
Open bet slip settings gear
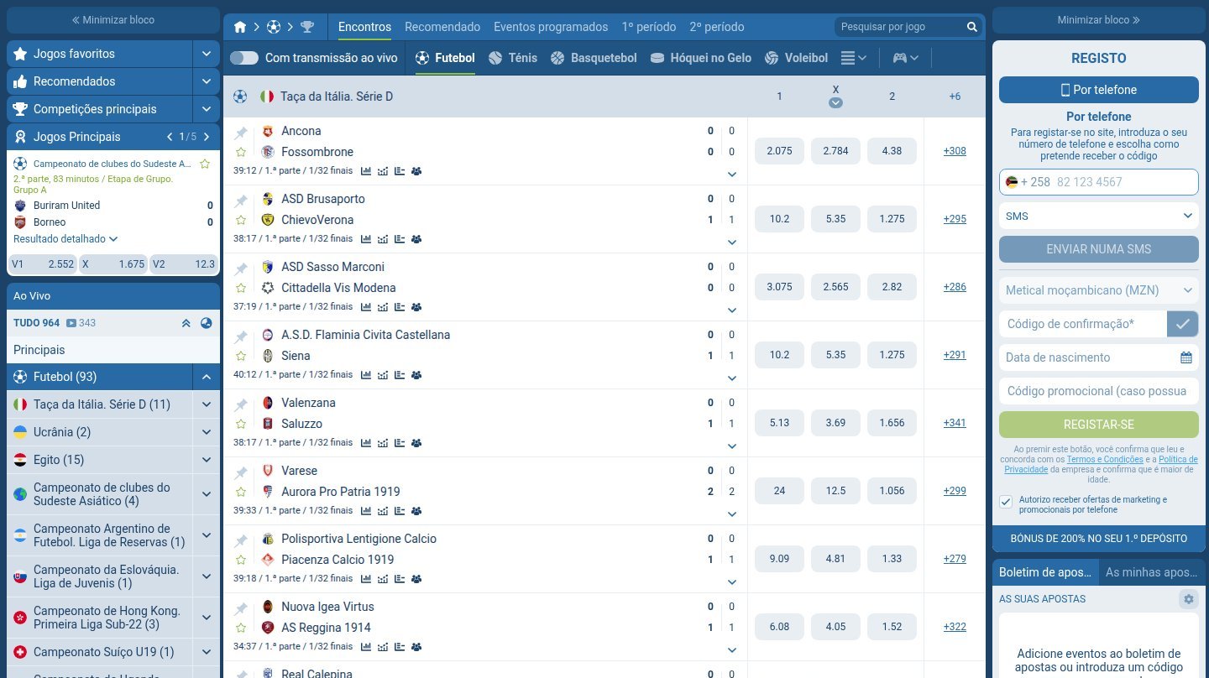click(1188, 599)
